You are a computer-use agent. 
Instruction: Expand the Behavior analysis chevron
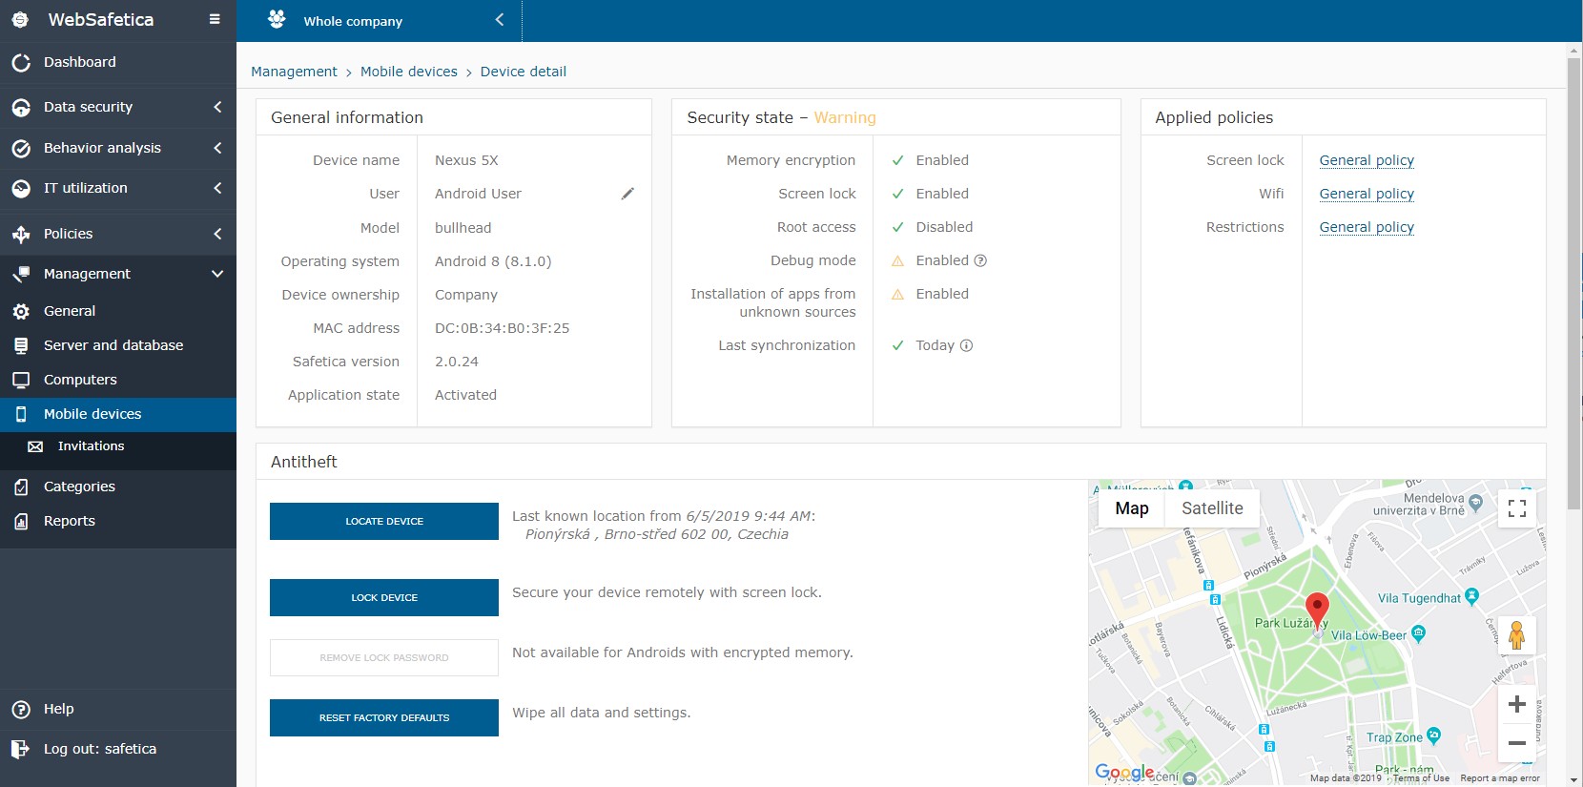pos(217,148)
